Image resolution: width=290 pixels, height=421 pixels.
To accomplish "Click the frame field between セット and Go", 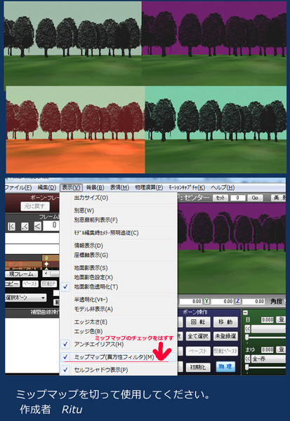I will (237, 198).
